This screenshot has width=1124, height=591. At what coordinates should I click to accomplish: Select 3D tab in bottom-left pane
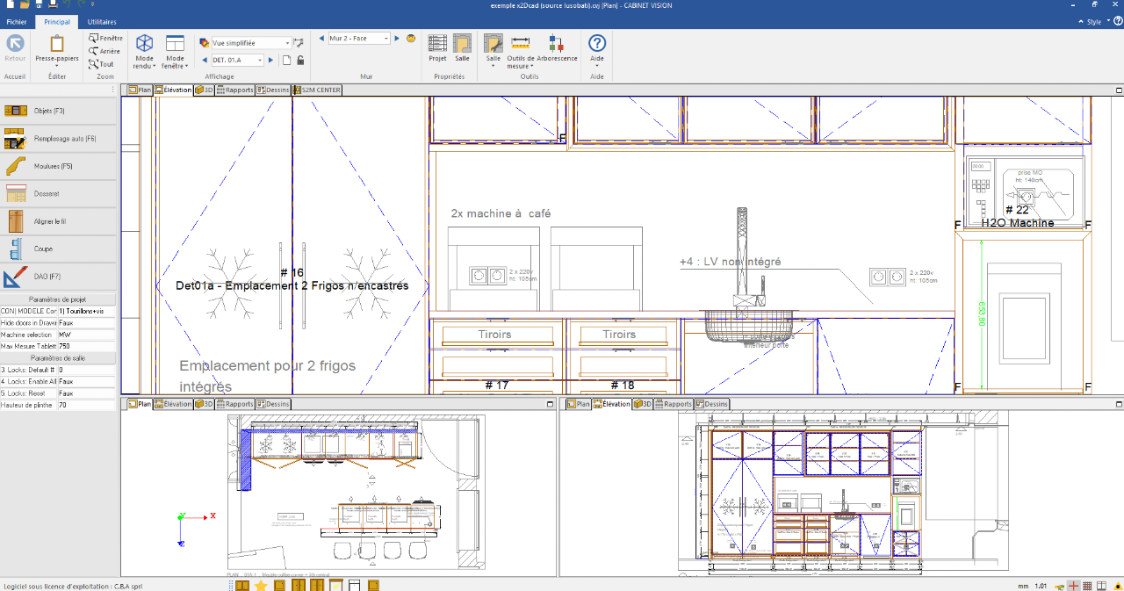204,404
